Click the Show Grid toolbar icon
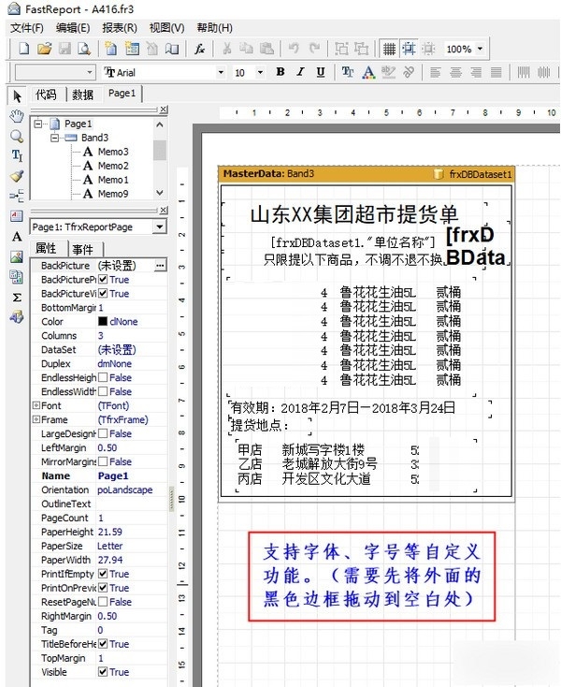Screen dimensions: 561x687 point(388,49)
